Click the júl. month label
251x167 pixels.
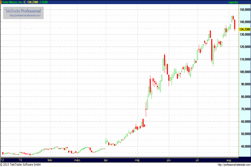point(197,160)
